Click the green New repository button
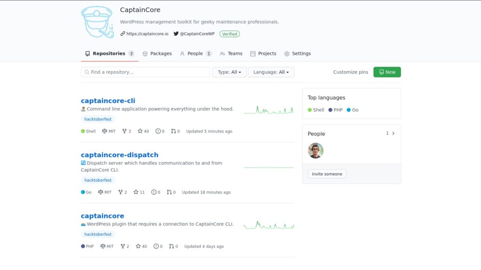The image size is (481, 270). [387, 72]
